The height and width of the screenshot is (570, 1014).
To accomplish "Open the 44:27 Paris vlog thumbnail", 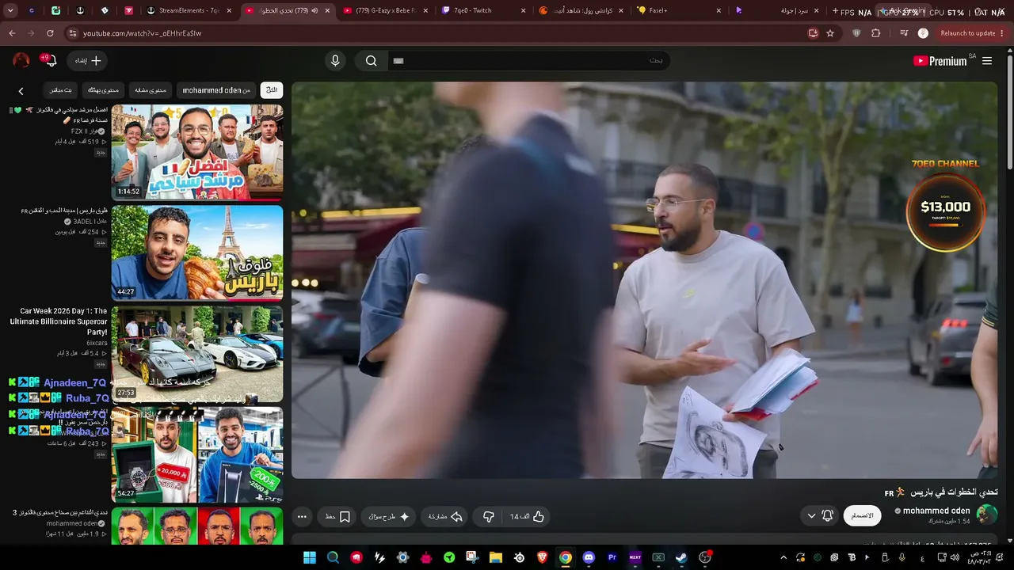I will [x=197, y=253].
